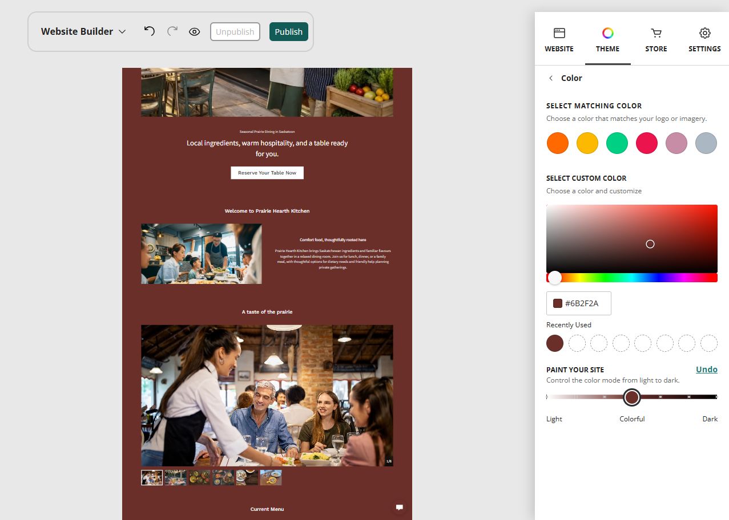Click the undo arrow icon in toolbar
729x520 pixels.
click(150, 31)
